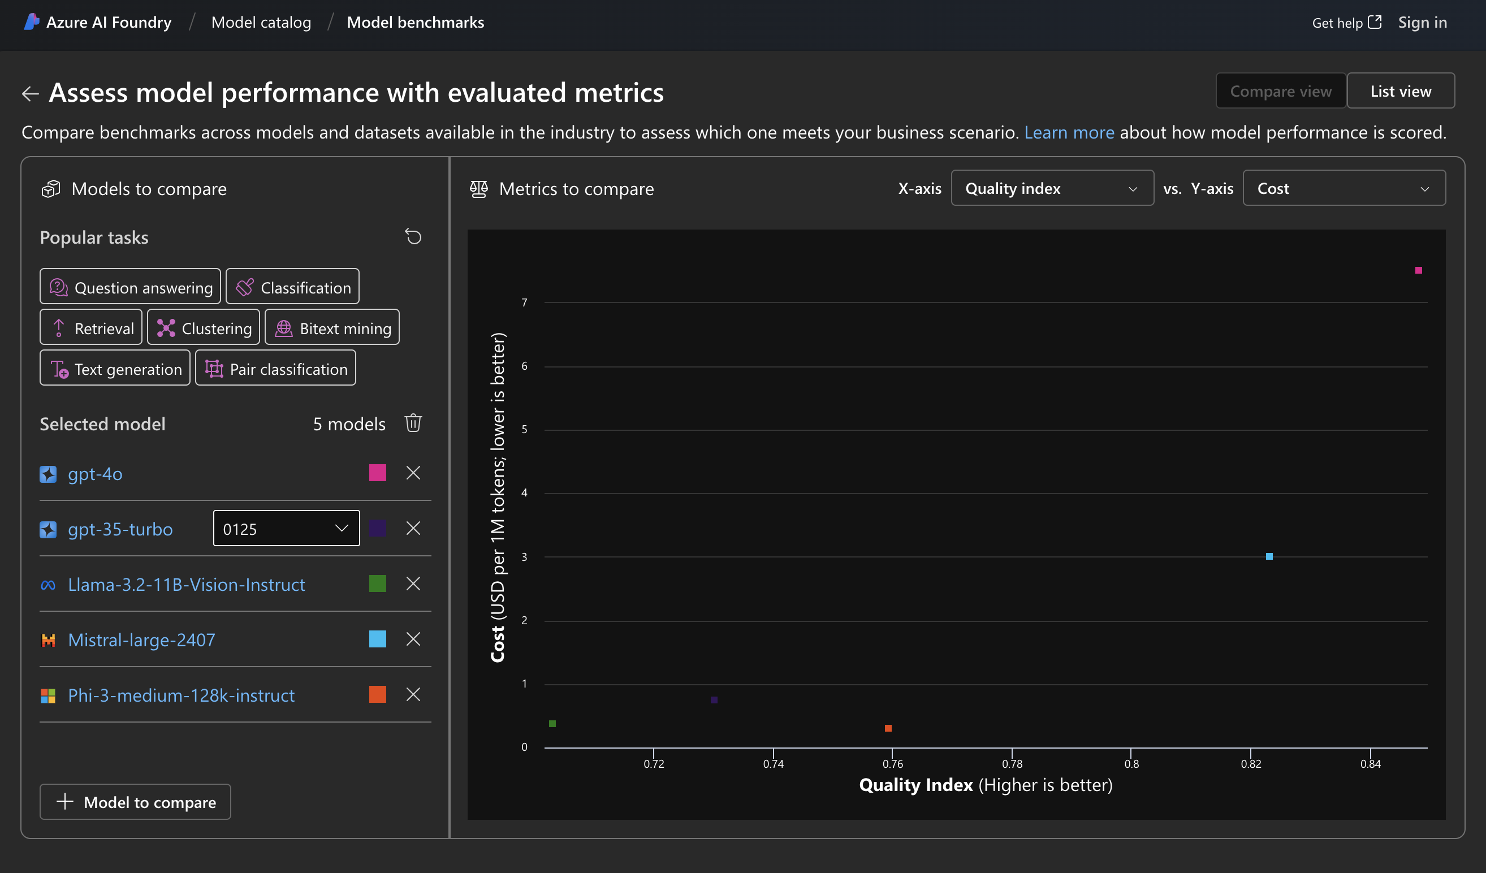Click the orange Phi-3 data point on chart
Image resolution: width=1486 pixels, height=873 pixels.
(x=888, y=728)
